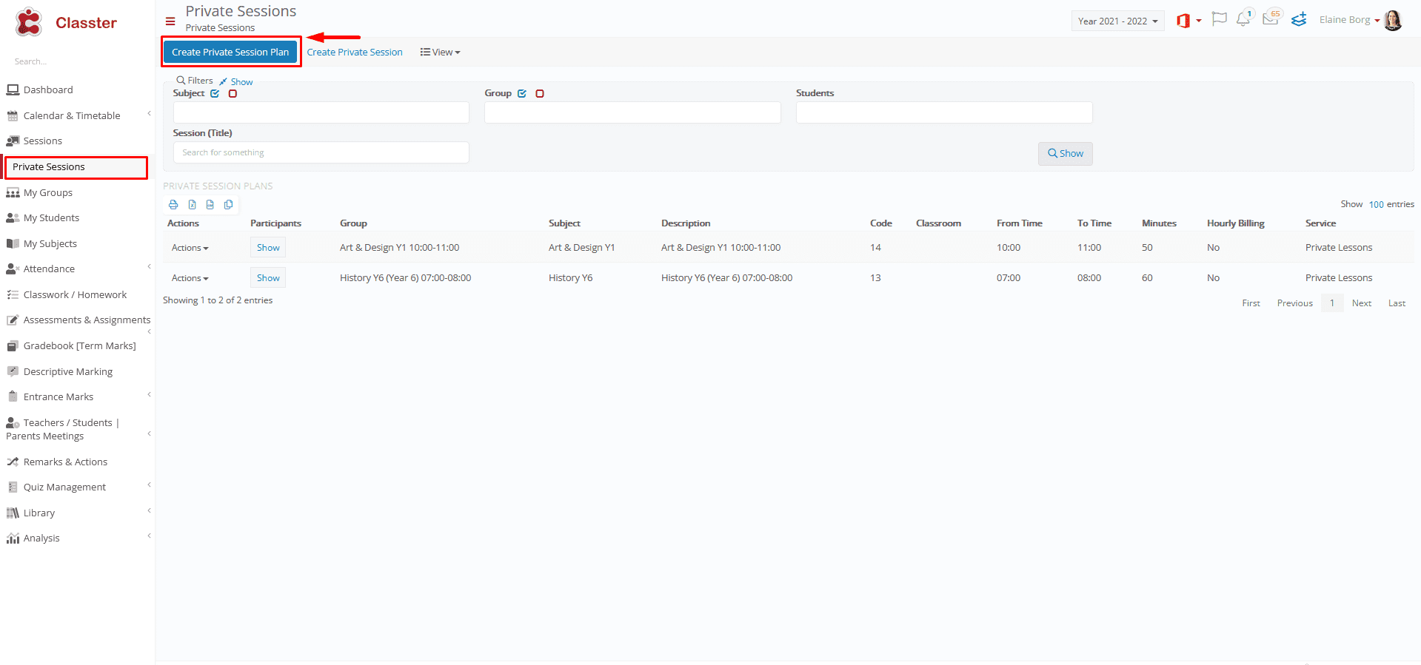Viewport: 1421px width, 665px height.
Task: Show participants for Art & Design Y1
Action: click(x=268, y=248)
